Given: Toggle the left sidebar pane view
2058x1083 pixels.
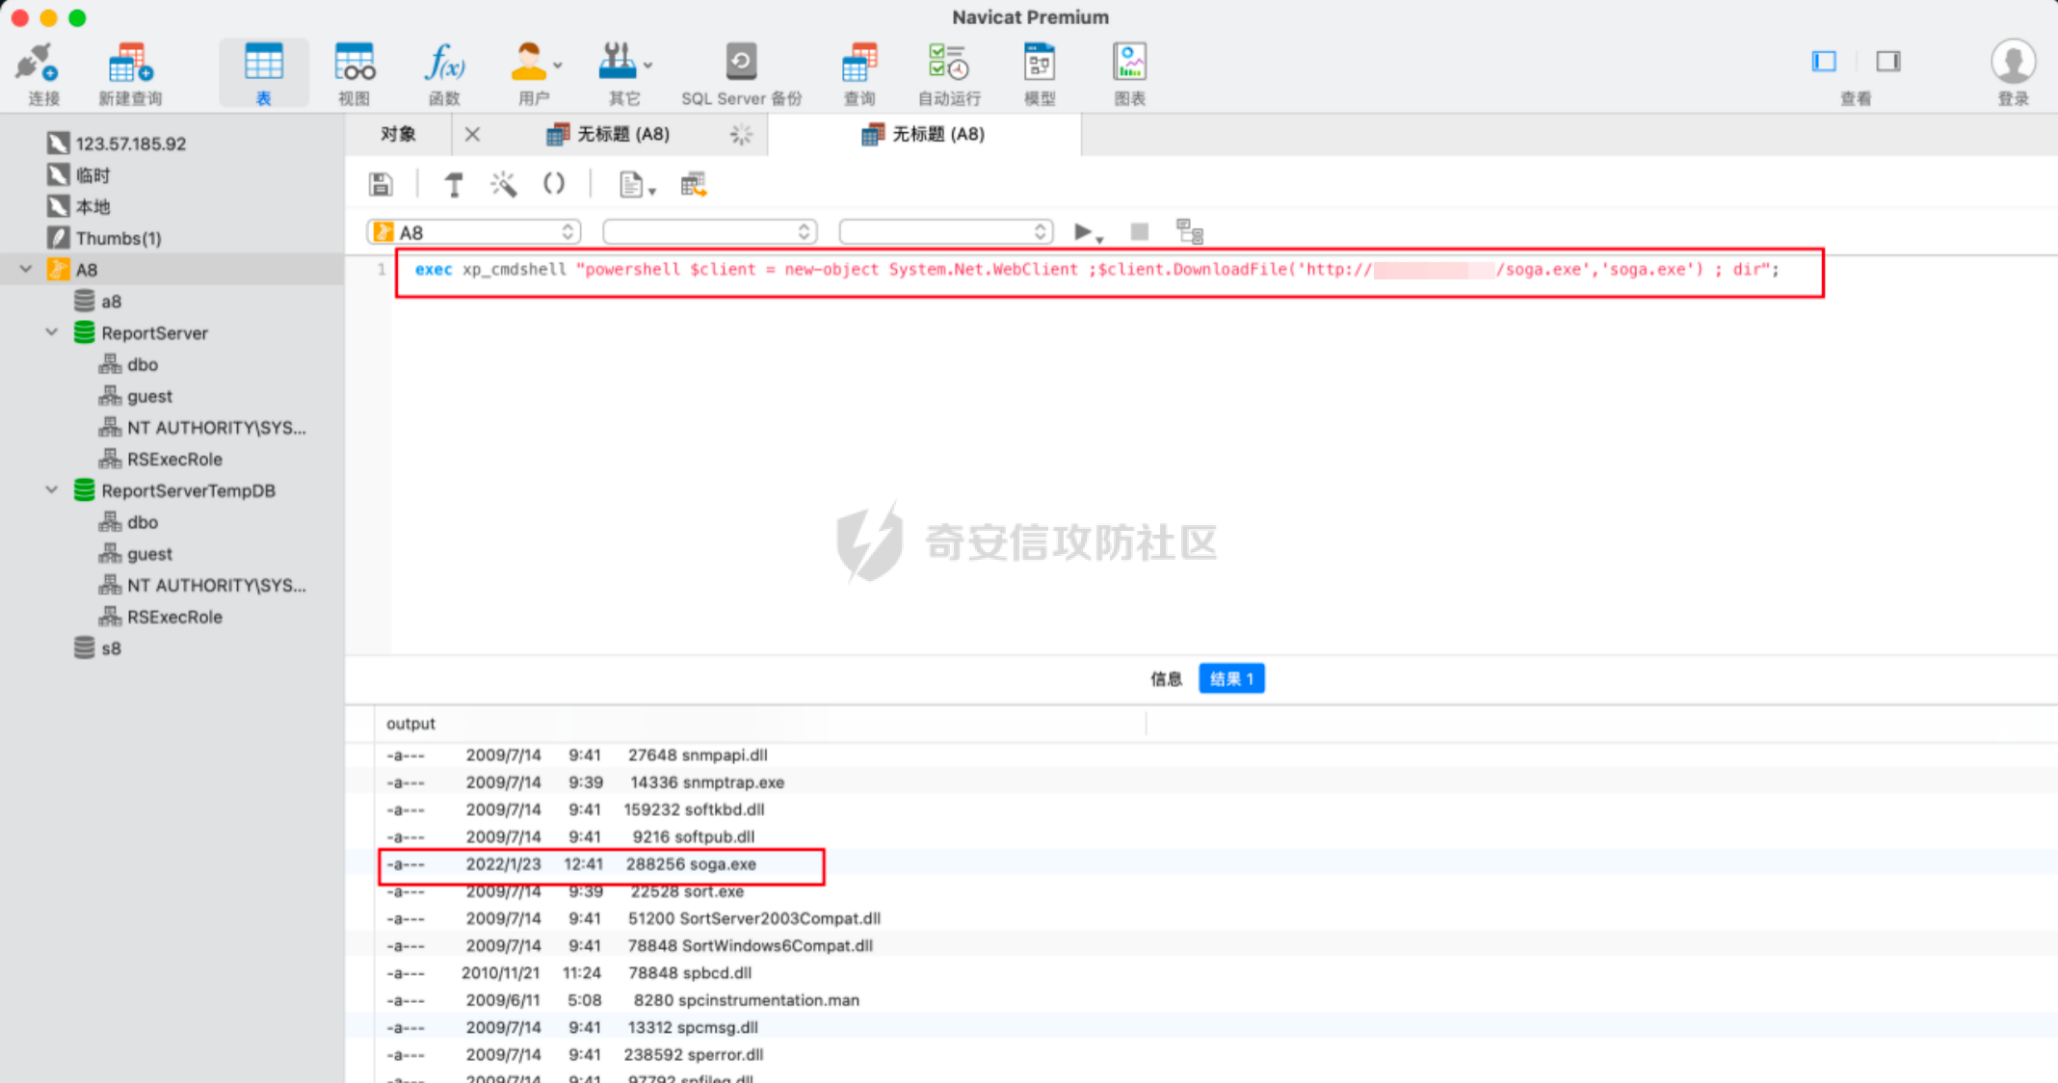Looking at the screenshot, I should pos(1824,62).
